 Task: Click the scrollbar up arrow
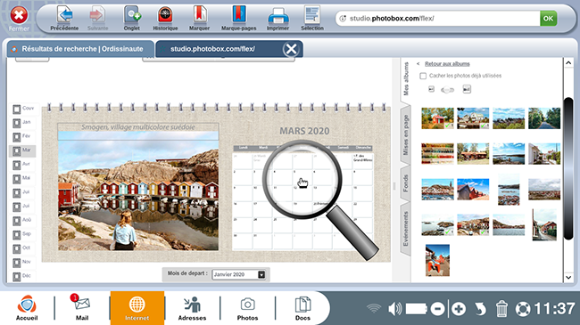click(568, 63)
